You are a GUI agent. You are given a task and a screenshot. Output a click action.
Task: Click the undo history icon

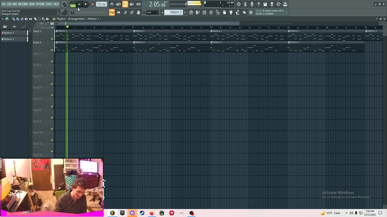click(x=239, y=4)
